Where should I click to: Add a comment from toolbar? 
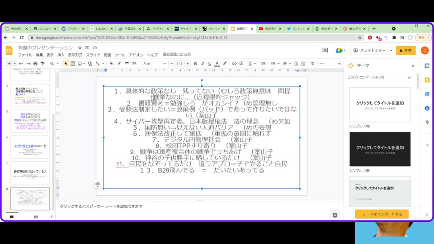pos(241,64)
